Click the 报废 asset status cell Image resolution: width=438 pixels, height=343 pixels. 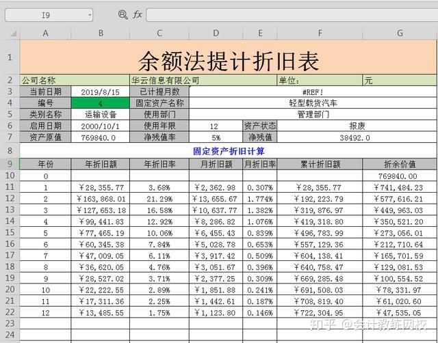(x=357, y=126)
